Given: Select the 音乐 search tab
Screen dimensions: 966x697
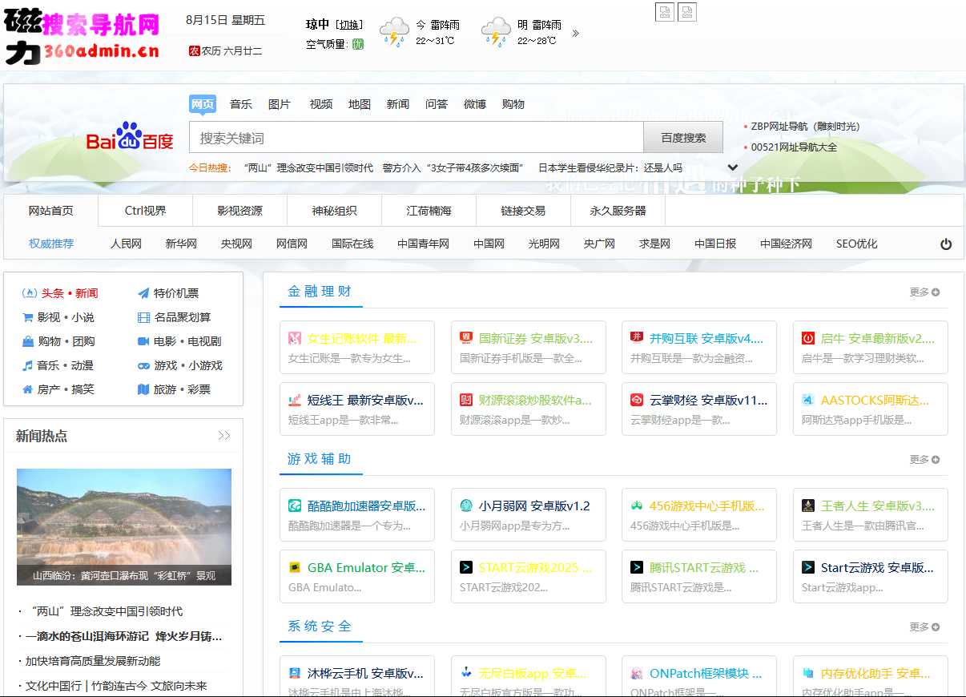Looking at the screenshot, I should click(241, 104).
